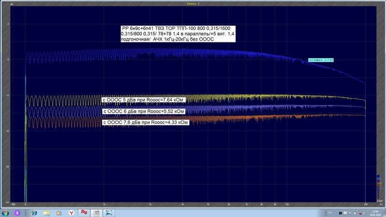This screenshot has width=386, height=217.
Task: Click the 900 frequency axis label
Action: (14, 204)
